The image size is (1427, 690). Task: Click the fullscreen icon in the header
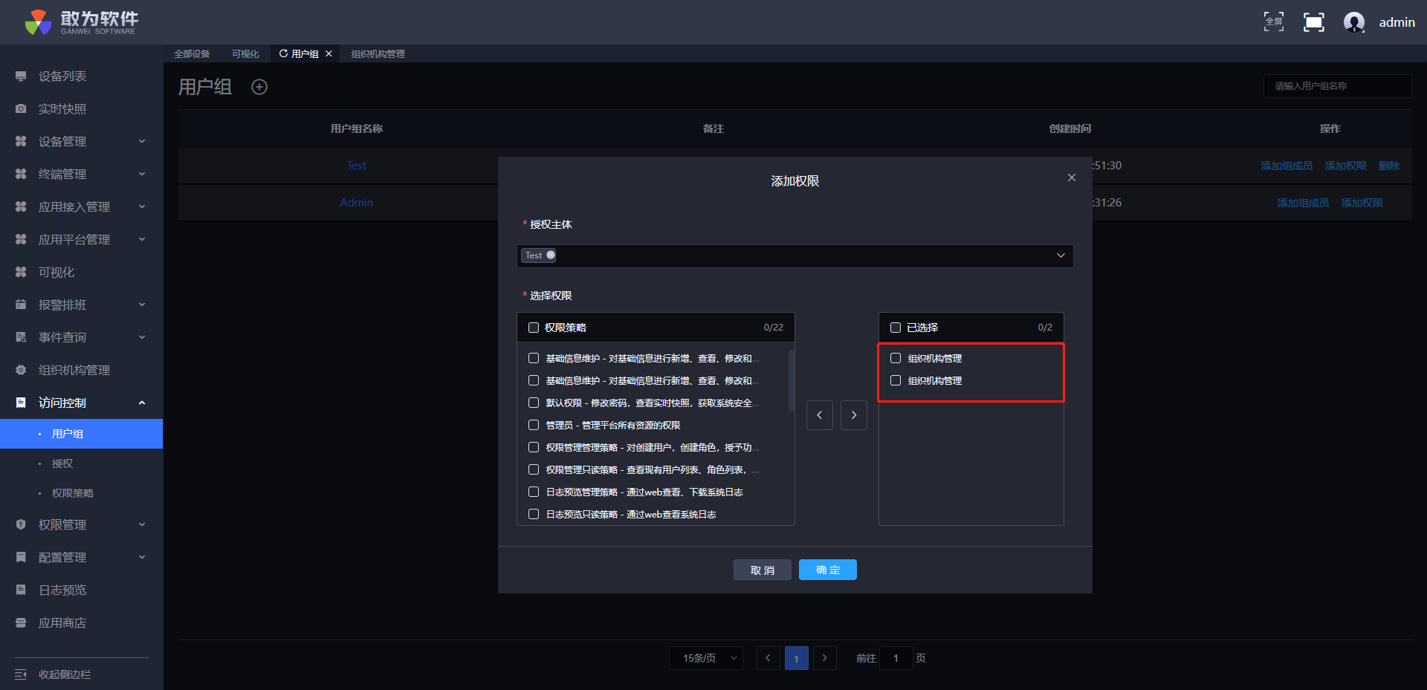pyautogui.click(x=1313, y=22)
